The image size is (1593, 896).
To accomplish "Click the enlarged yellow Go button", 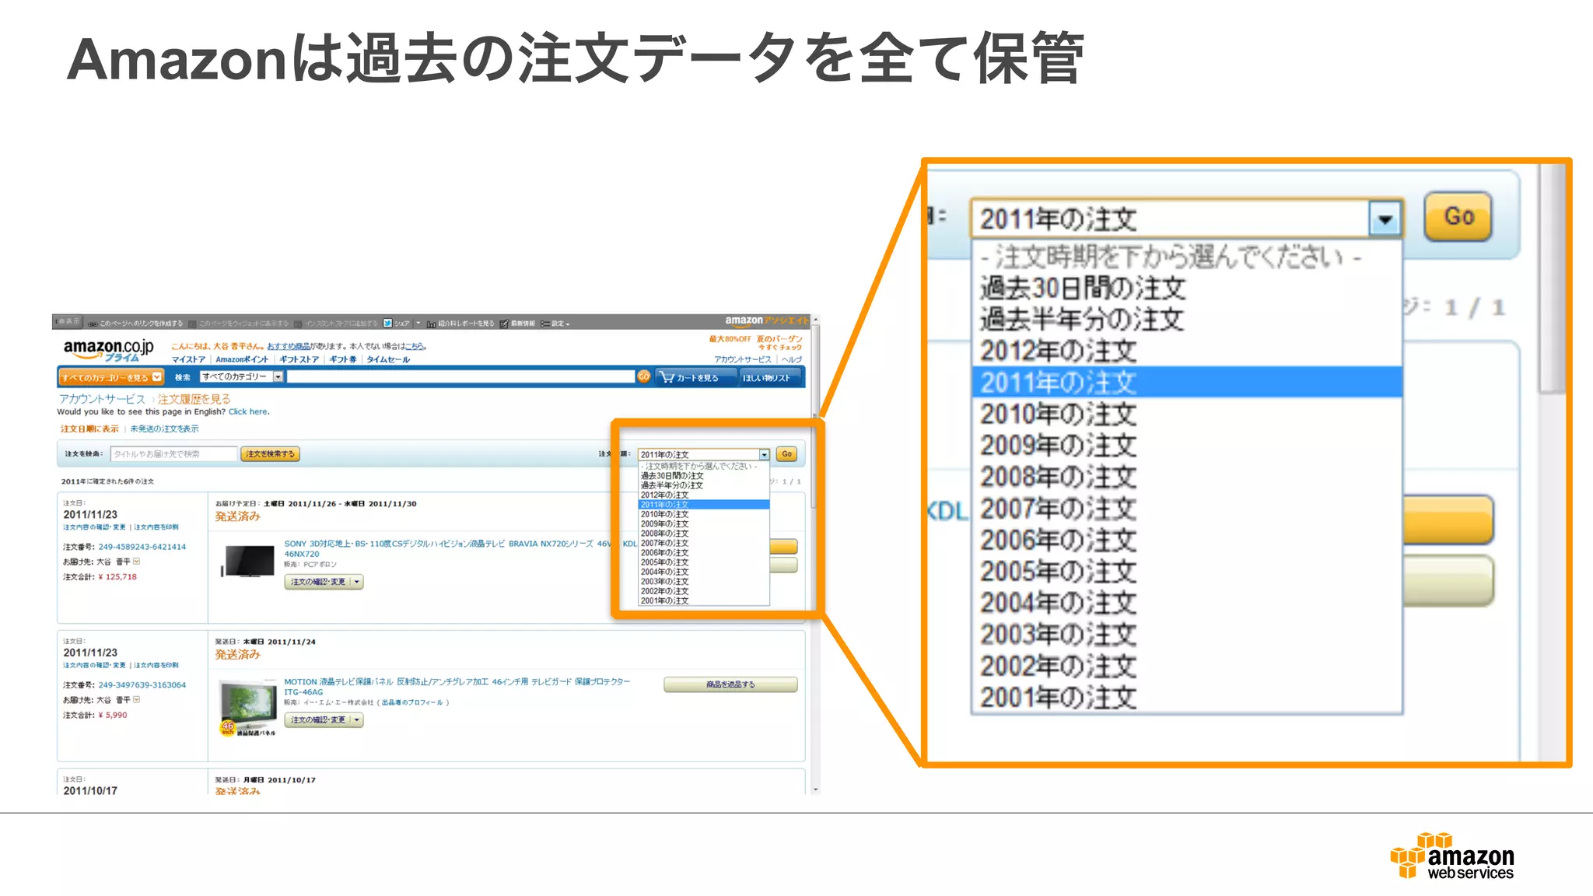I will [1458, 216].
